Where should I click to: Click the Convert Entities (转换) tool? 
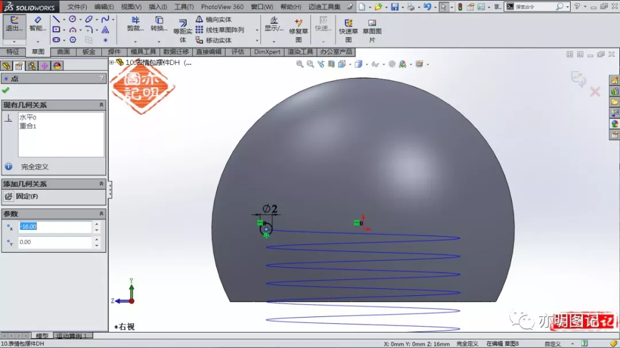(x=159, y=24)
